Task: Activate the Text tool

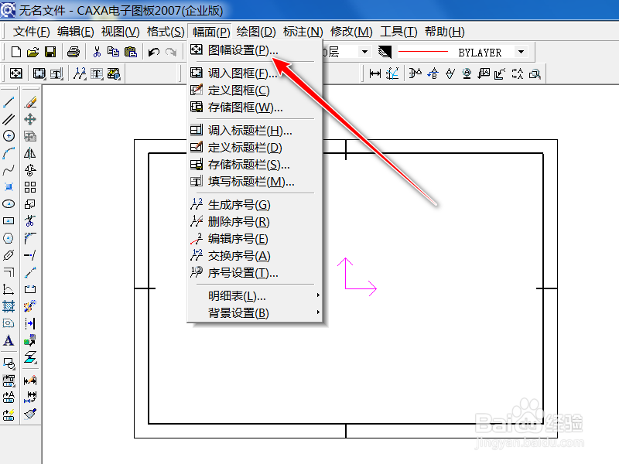Action: click(x=9, y=340)
